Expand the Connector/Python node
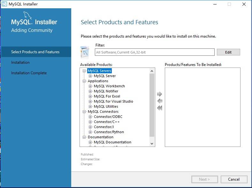 pyautogui.click(x=90, y=132)
